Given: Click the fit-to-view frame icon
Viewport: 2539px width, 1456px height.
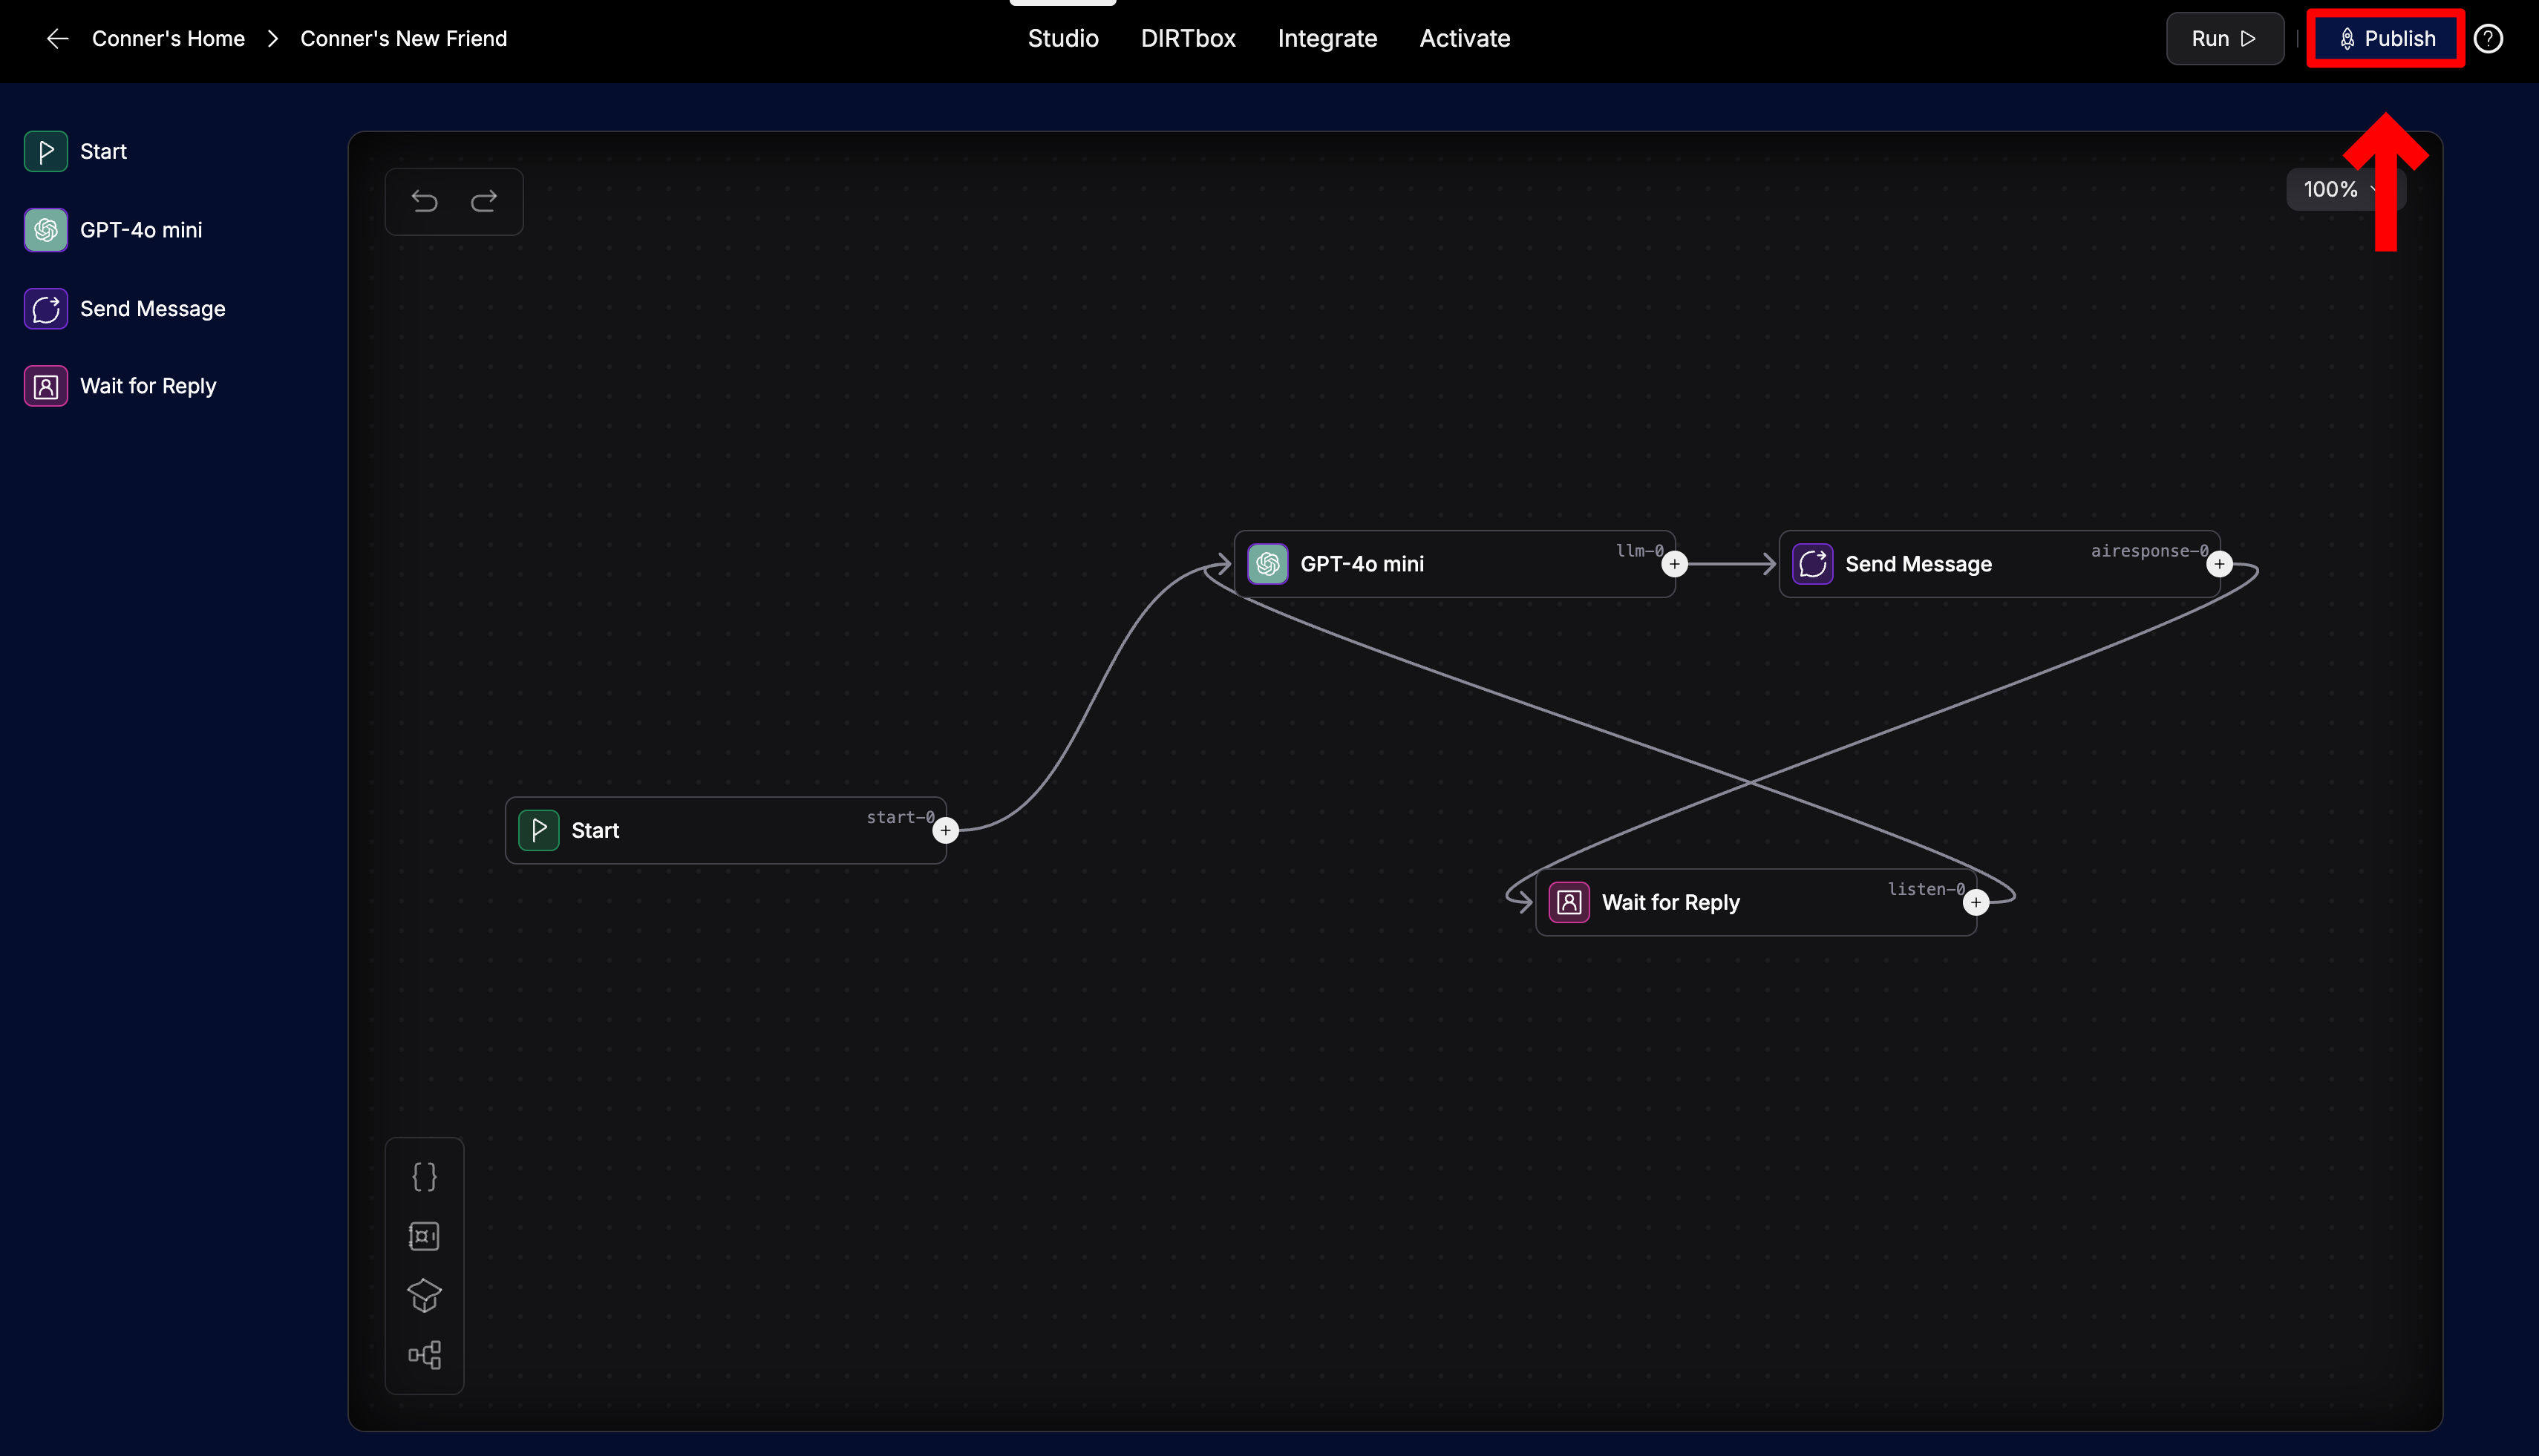Looking at the screenshot, I should point(424,1236).
